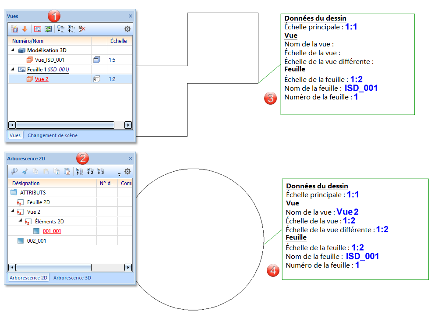Select the ATTRIBUTS entry
The width and height of the screenshot is (438, 318).
coord(33,193)
